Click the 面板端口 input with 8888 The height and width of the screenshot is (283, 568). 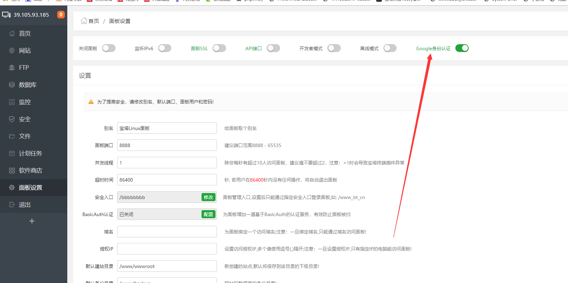point(167,145)
